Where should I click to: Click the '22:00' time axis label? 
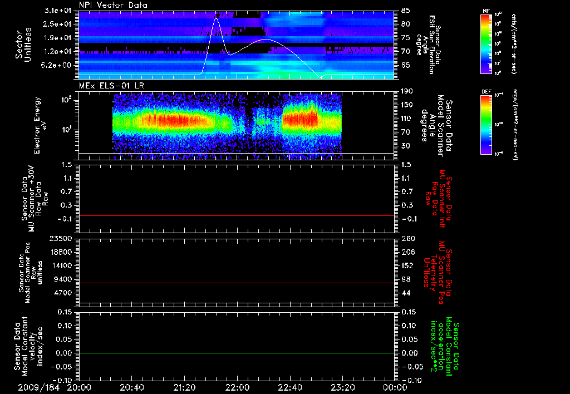[x=237, y=388]
